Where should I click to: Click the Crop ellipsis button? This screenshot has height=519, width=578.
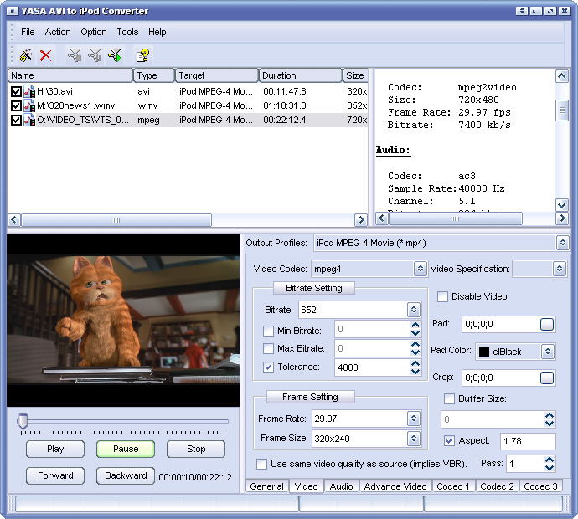click(547, 378)
